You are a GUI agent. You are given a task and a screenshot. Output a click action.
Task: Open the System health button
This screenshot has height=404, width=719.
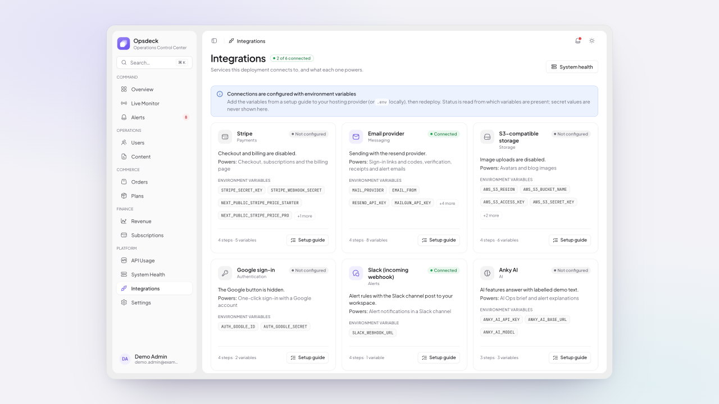[x=572, y=67]
